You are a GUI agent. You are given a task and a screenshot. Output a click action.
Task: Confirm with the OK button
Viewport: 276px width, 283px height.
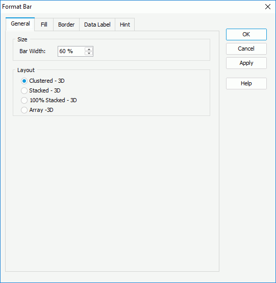(246, 34)
